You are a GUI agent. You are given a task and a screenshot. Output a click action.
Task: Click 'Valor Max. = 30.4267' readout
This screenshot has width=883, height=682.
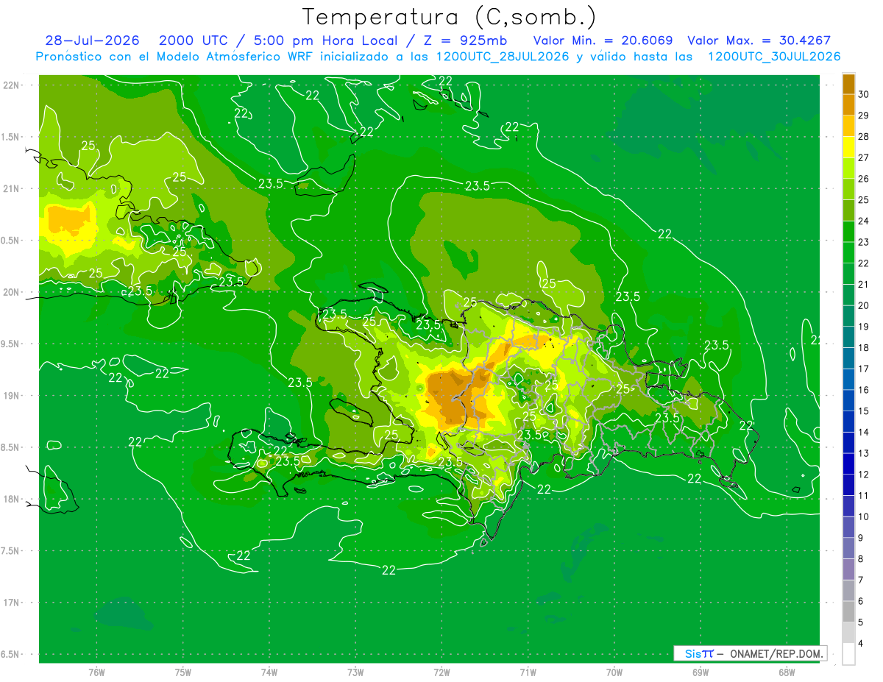coord(759,40)
